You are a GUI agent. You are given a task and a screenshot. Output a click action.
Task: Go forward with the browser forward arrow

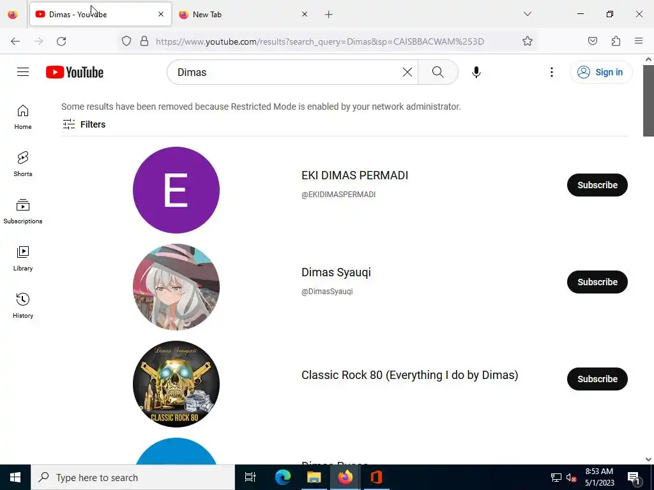38,41
